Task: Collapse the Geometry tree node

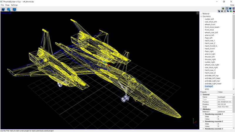Action: pos(201,16)
